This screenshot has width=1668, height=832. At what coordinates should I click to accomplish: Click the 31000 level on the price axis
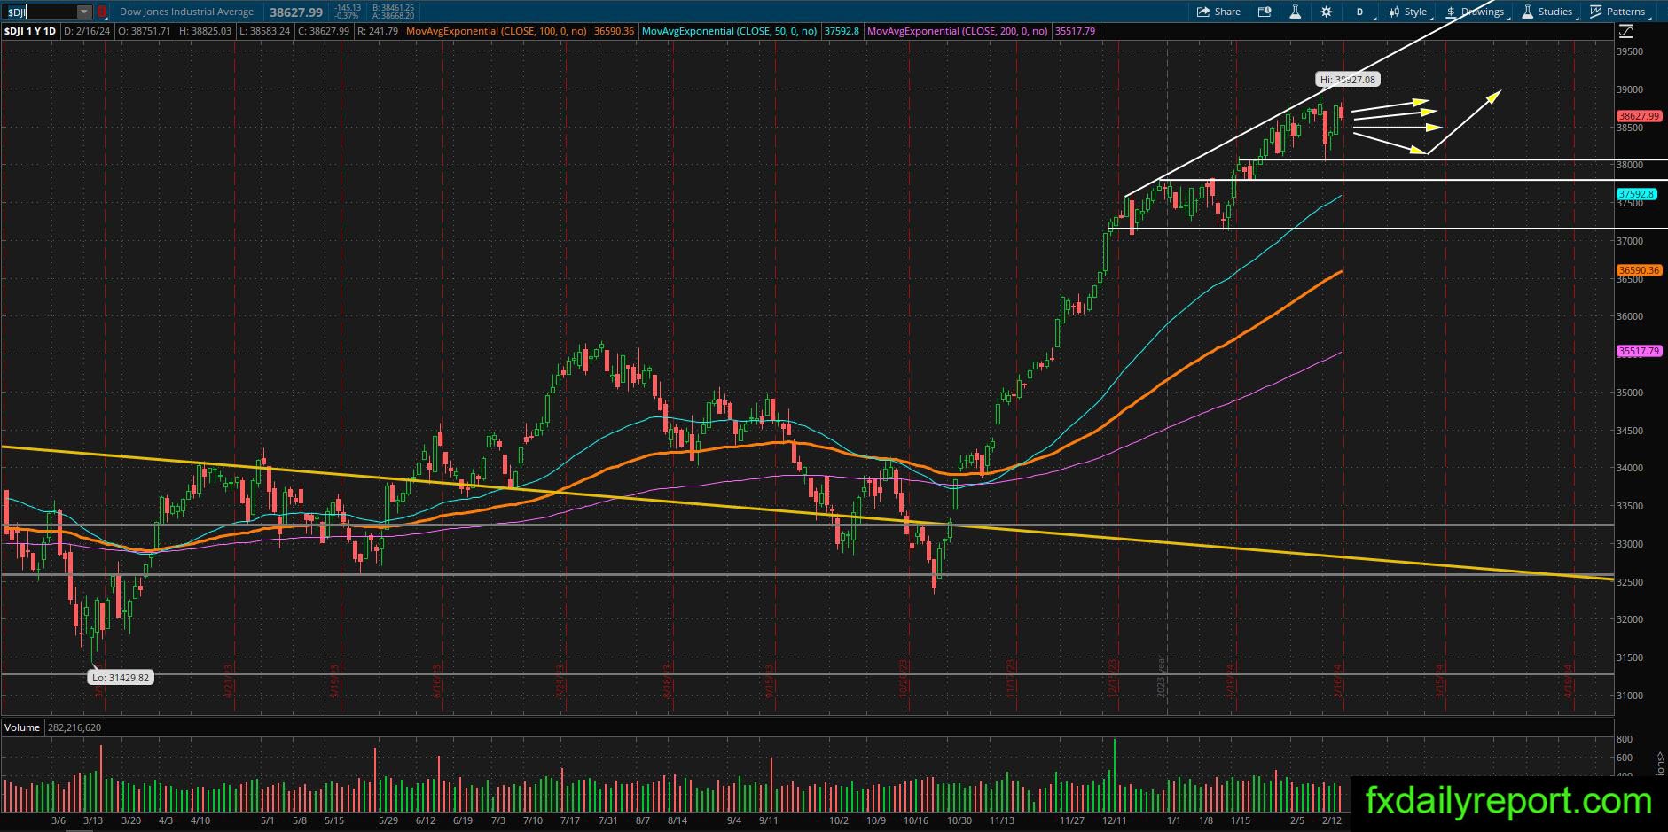[1630, 696]
